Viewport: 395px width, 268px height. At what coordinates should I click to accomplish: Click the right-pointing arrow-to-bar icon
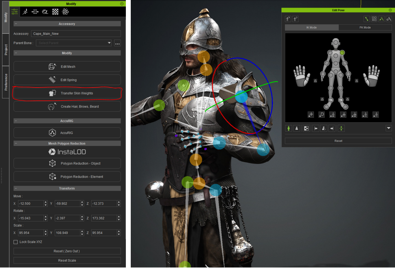tap(332, 128)
